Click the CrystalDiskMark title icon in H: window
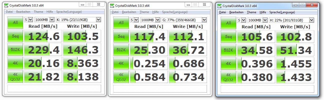The height and width of the screenshot is (100, 324). pos(219,6)
